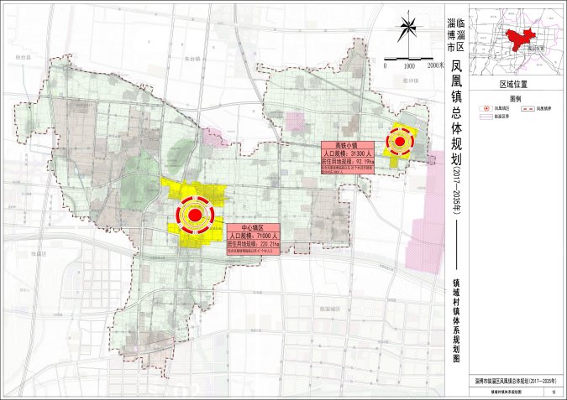This screenshot has height=400, width=567.
Task: Click the town-center symbol in the legend
Action: tap(486, 109)
